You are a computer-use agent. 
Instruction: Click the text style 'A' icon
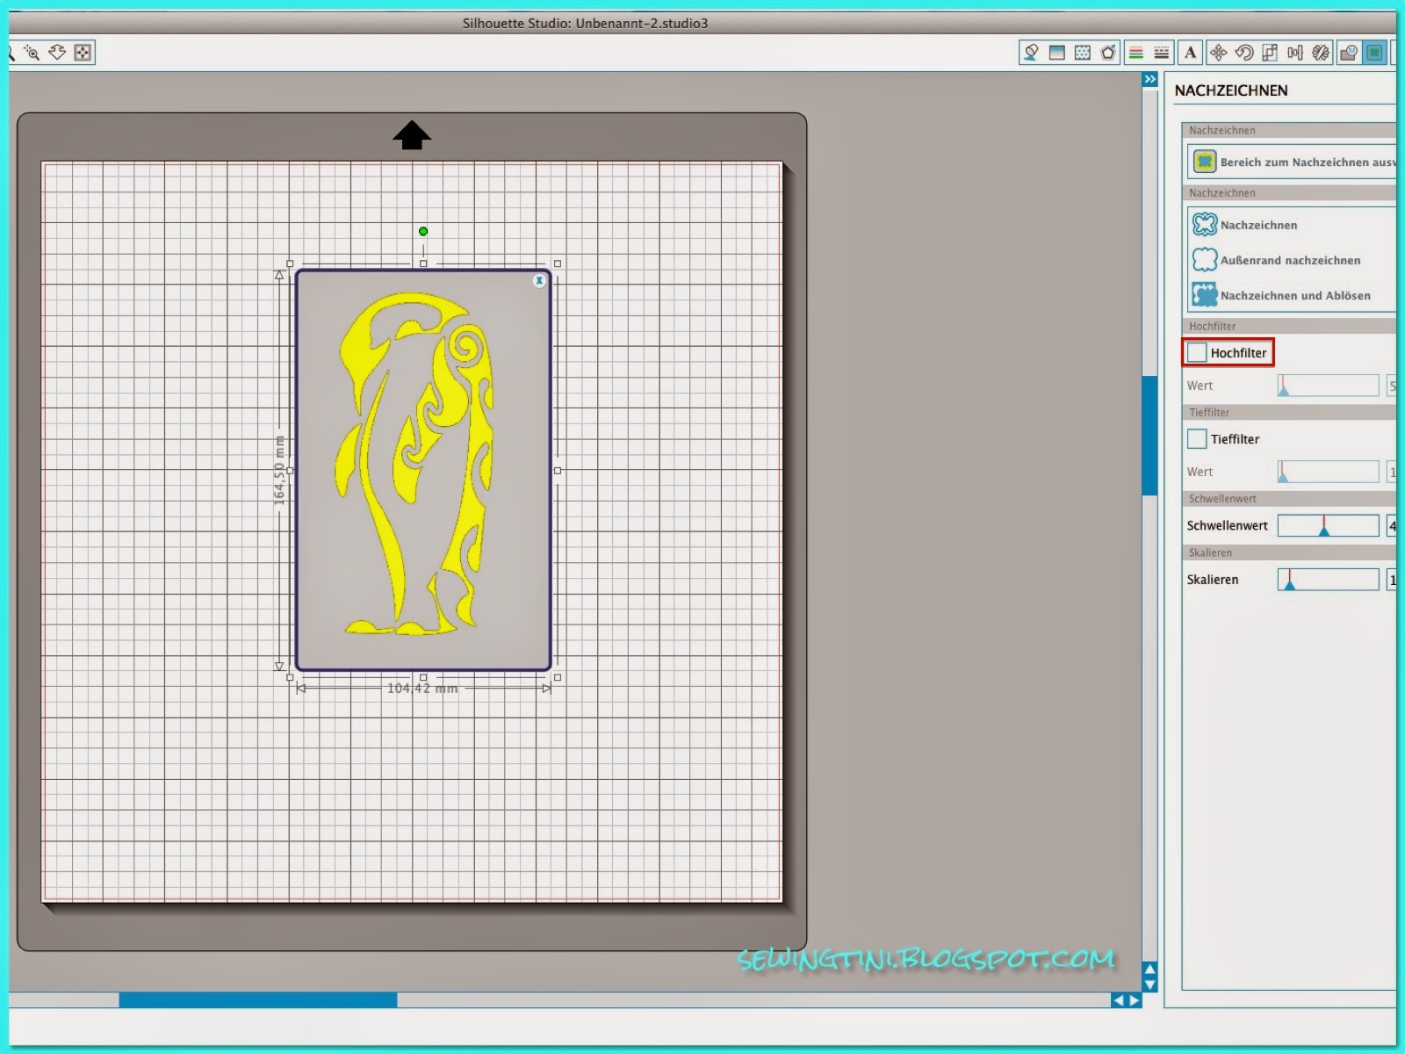(x=1190, y=53)
